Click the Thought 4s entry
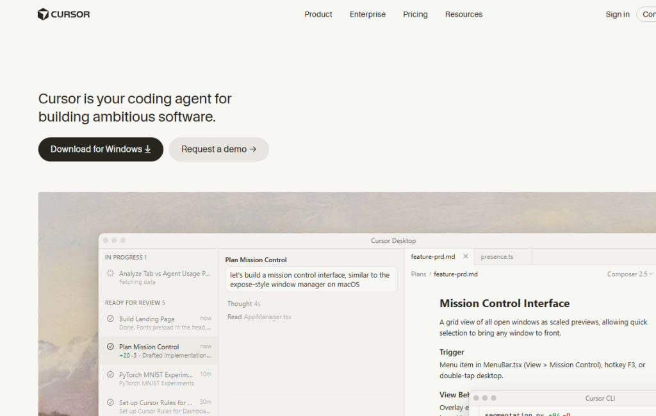Viewport: 656px width, 416px height. click(244, 303)
